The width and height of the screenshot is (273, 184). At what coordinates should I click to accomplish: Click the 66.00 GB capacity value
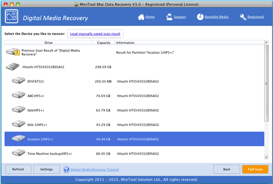coord(103,154)
